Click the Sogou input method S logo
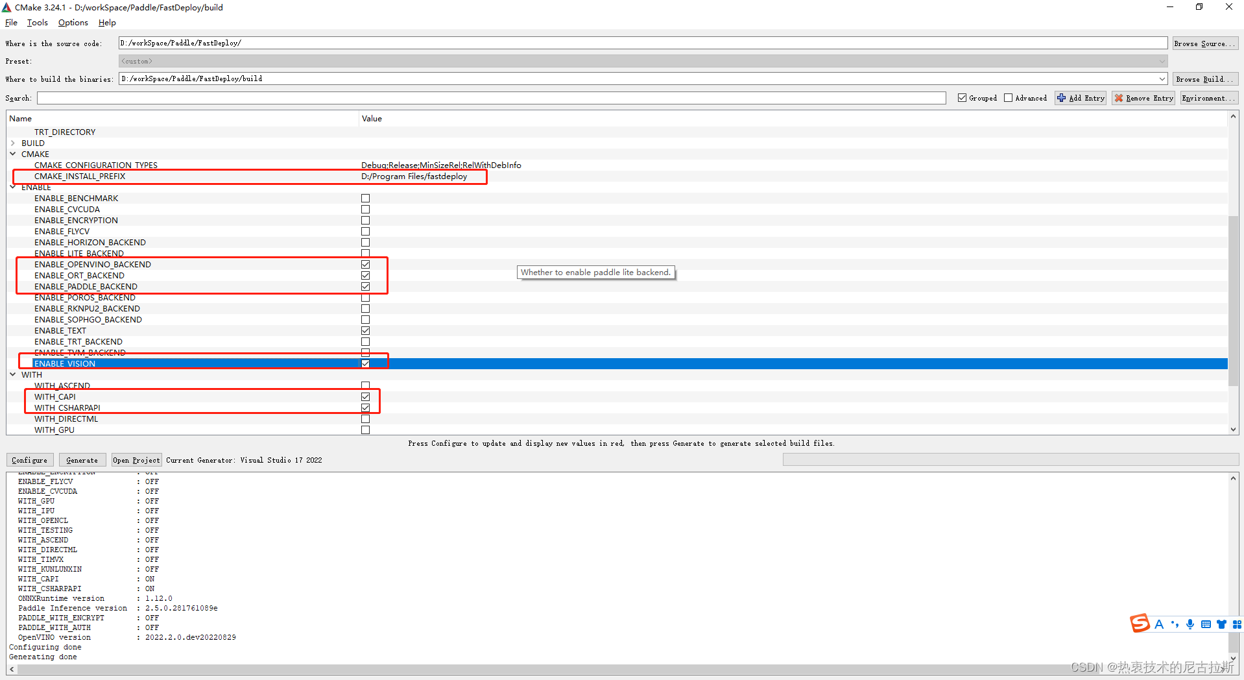1244x680 pixels. click(1140, 624)
